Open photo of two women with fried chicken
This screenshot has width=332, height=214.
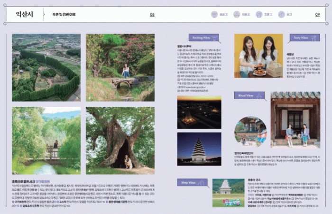tap(258, 56)
